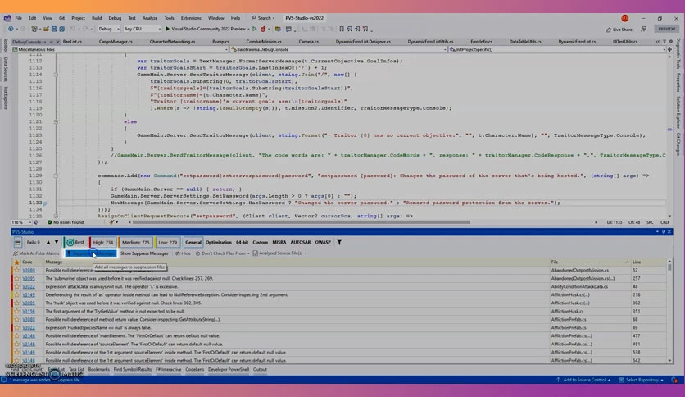Switch to the CombatMission.cs tab
Screen dimensions: 685x397
click(264, 42)
